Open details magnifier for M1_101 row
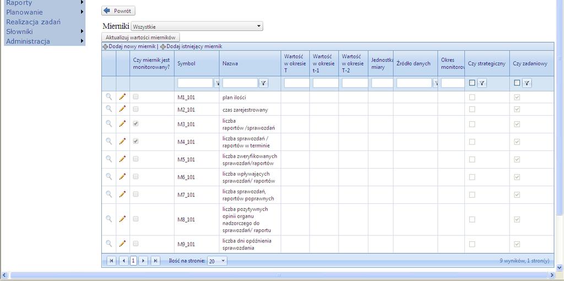Screen dimensions: 564x281 [109, 97]
